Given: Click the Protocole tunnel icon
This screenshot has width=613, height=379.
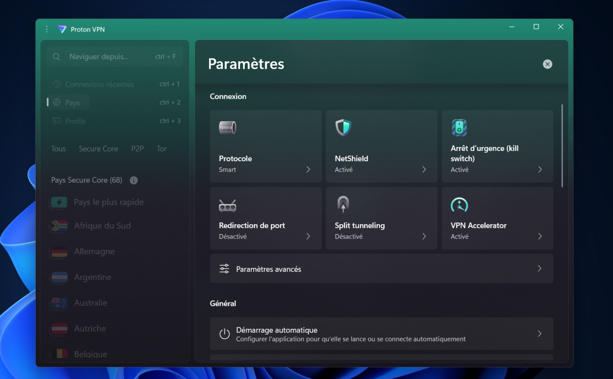Looking at the screenshot, I should (227, 128).
